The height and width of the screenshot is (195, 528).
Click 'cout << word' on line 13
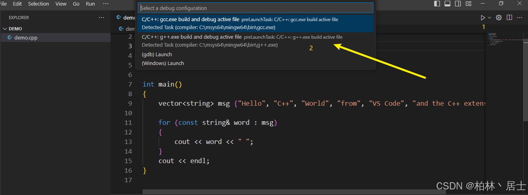198,142
